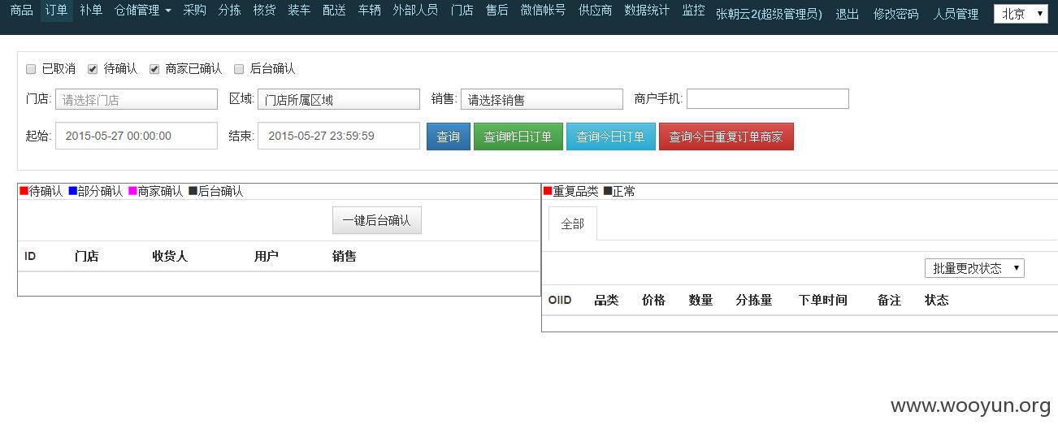This screenshot has height=429, width=1058.
Task: Click the 门店 column header in orders table
Action: (x=86, y=256)
